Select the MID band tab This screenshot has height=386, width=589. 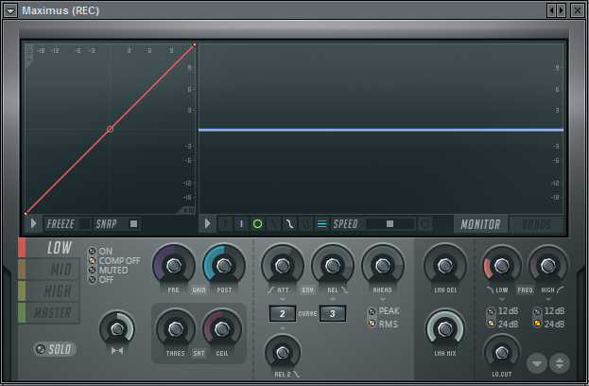click(49, 269)
